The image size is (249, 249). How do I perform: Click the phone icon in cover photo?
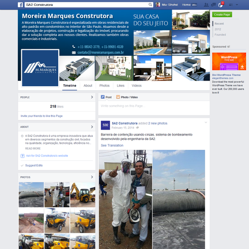[74, 47]
